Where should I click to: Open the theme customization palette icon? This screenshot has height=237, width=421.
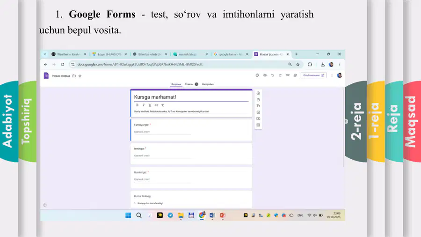click(257, 75)
